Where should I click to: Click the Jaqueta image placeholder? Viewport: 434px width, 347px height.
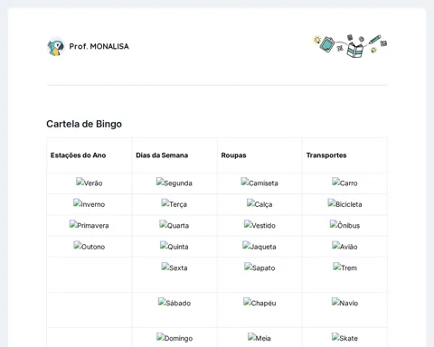point(259,246)
